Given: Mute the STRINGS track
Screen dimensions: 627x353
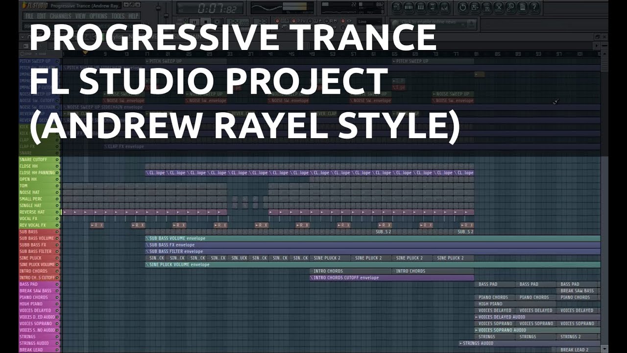Looking at the screenshot, I should coord(57,337).
